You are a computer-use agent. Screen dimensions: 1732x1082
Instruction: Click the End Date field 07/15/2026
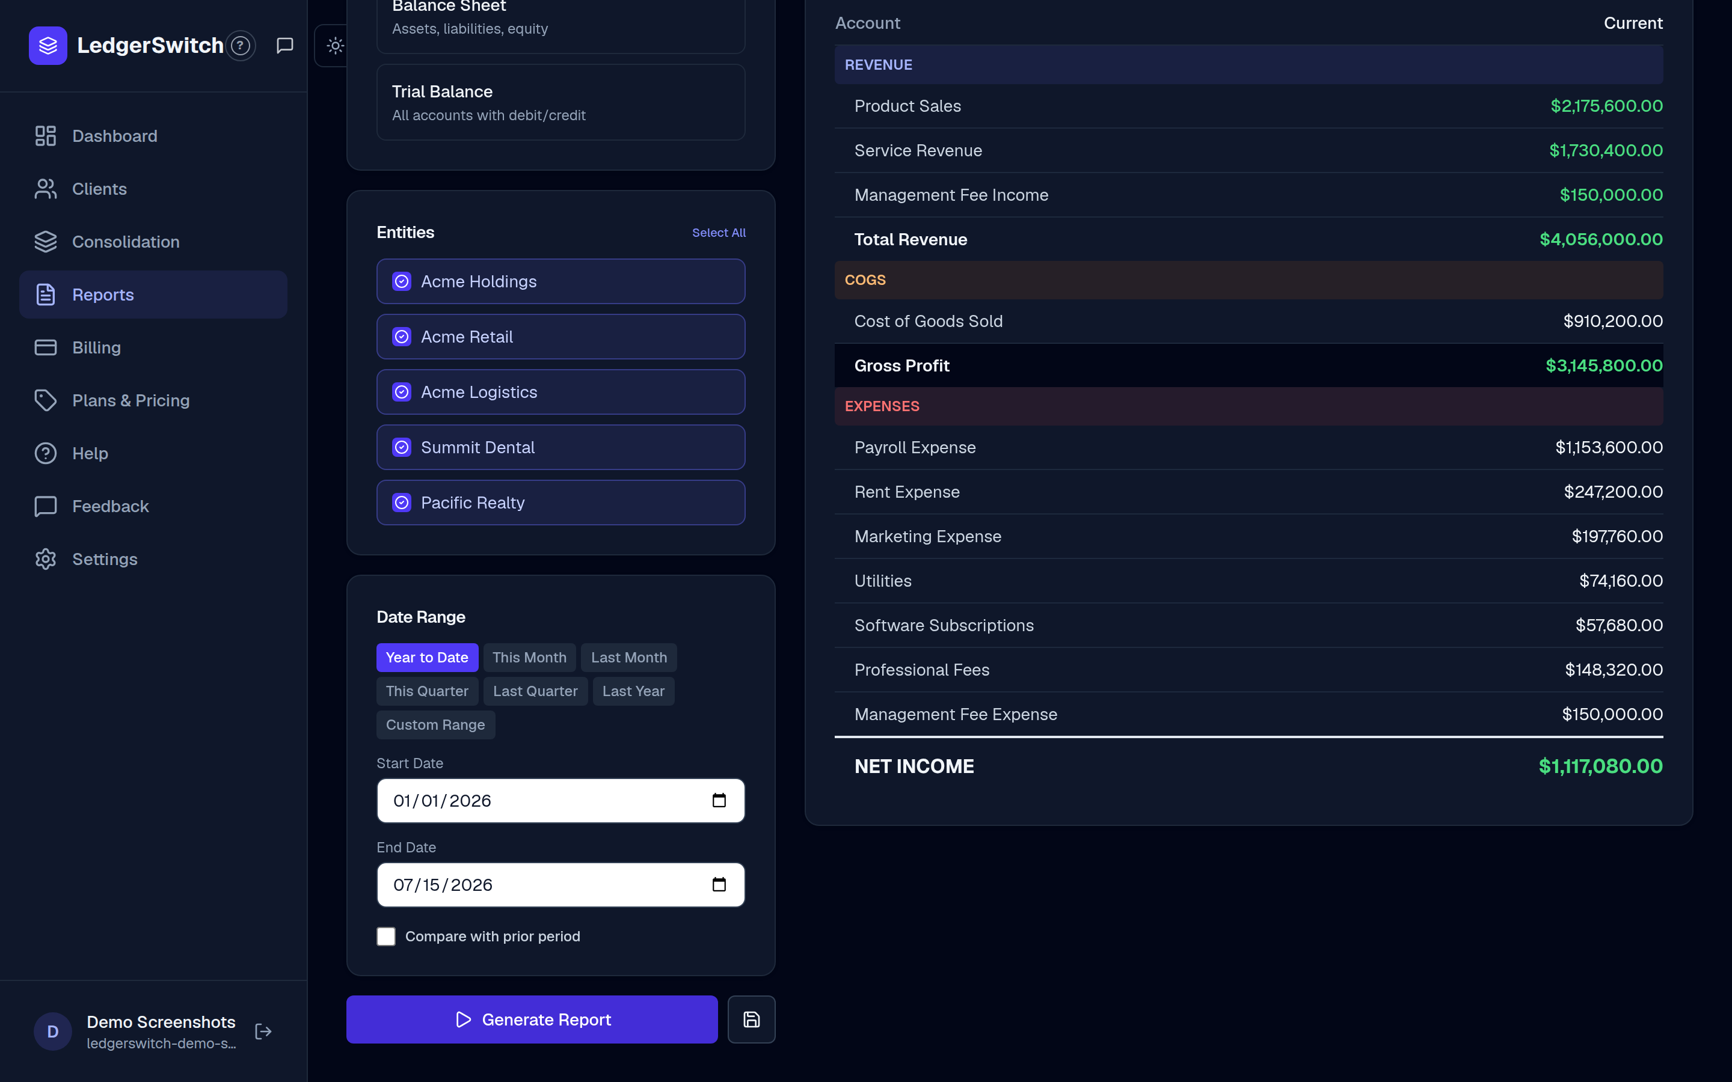(561, 885)
